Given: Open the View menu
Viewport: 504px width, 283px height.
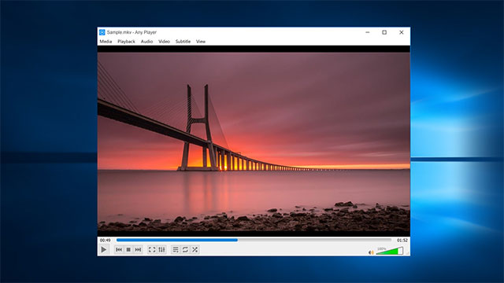Looking at the screenshot, I should click(x=201, y=42).
